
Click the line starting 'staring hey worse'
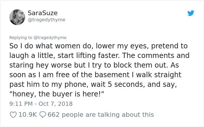pyautogui.click(x=94, y=65)
